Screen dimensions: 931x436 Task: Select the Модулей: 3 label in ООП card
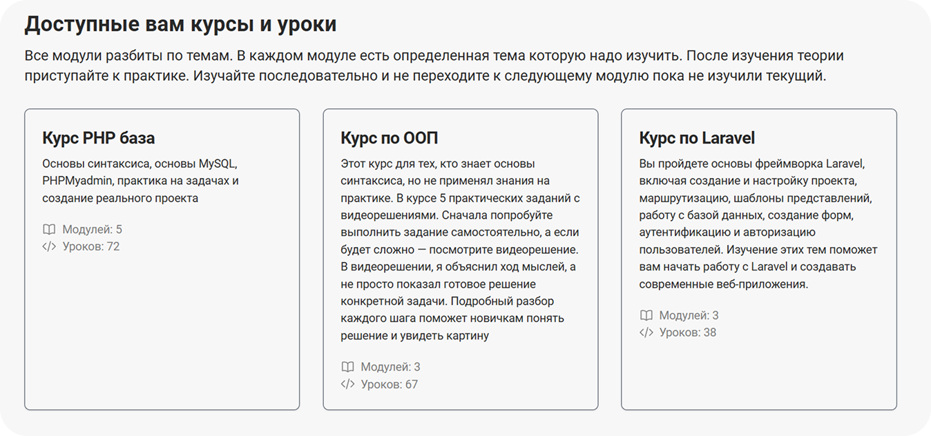point(390,367)
